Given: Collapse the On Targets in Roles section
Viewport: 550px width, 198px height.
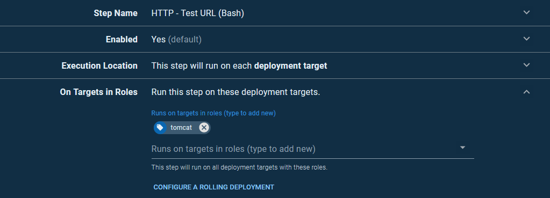Looking at the screenshot, I should pyautogui.click(x=526, y=92).
